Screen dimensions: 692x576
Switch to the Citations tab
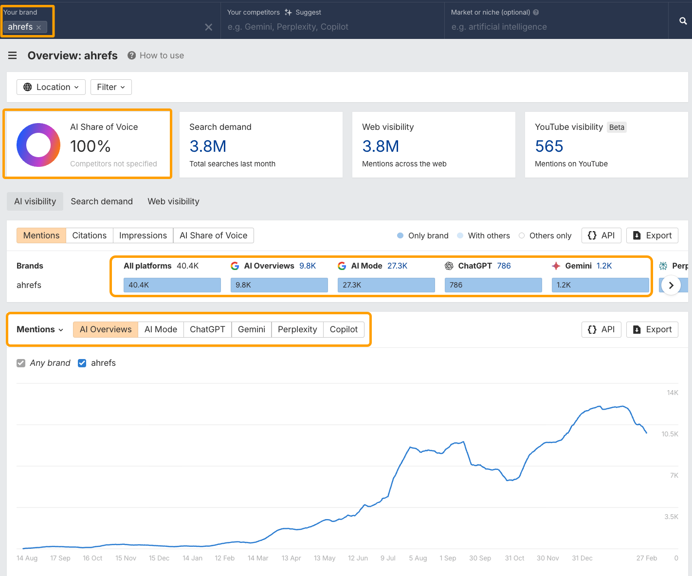coord(89,235)
